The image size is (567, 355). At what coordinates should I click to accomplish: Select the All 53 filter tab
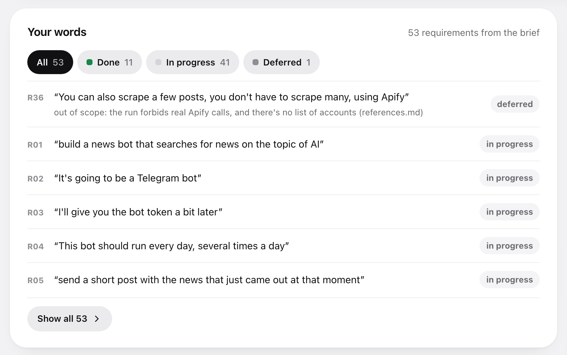coord(50,62)
